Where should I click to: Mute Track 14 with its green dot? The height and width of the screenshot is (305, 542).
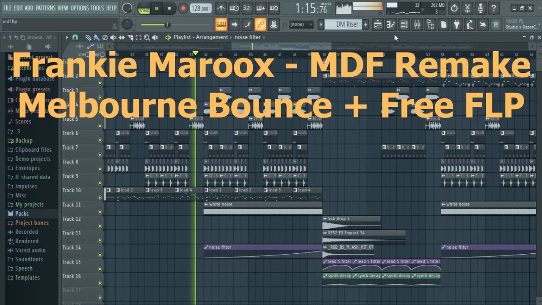[x=100, y=255]
